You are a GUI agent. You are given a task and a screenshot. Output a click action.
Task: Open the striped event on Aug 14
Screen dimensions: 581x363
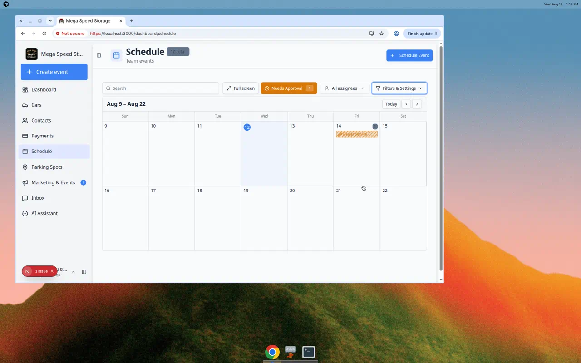pos(357,134)
